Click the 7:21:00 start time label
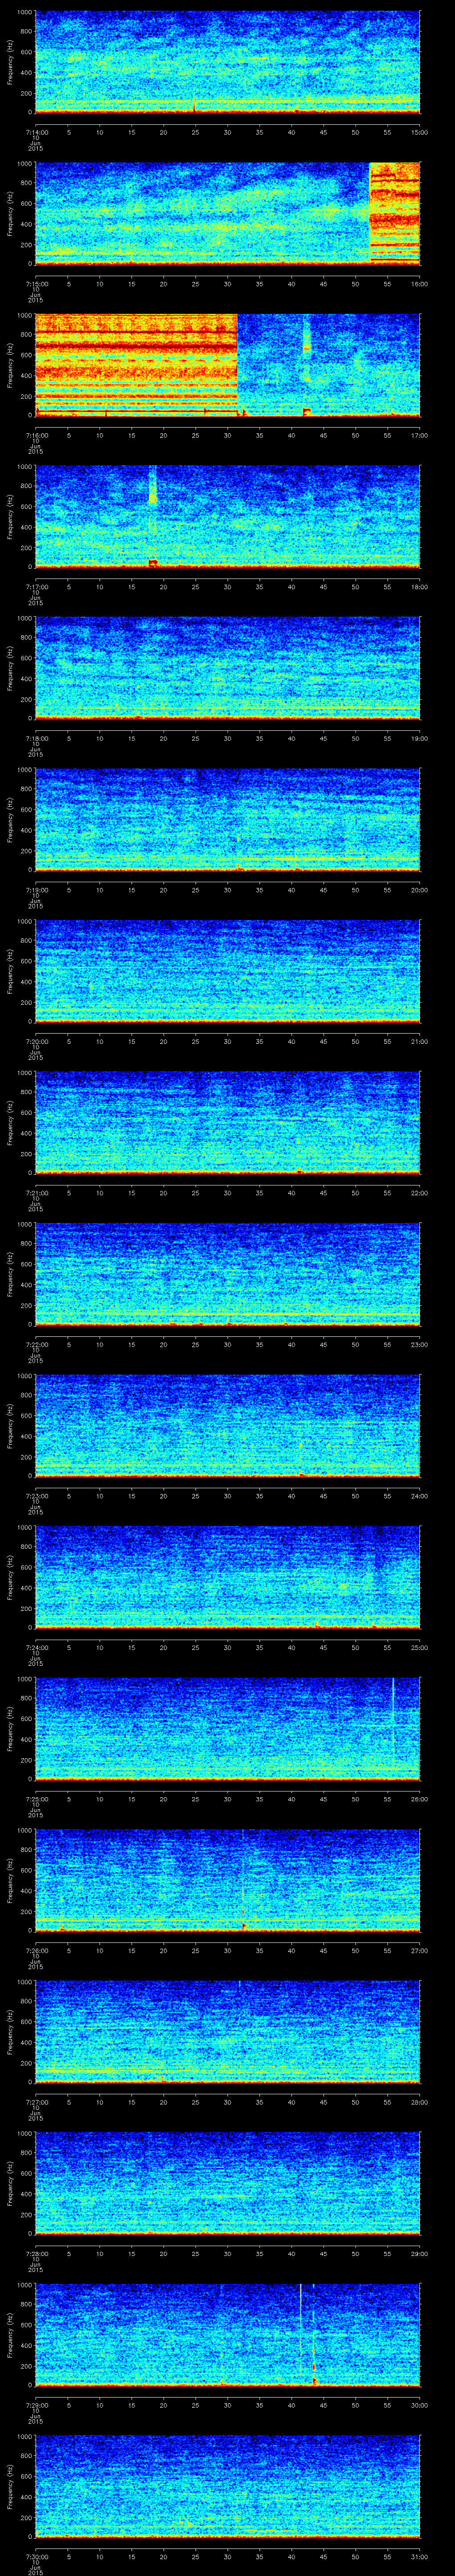This screenshot has height=2576, width=455. click(35, 1193)
